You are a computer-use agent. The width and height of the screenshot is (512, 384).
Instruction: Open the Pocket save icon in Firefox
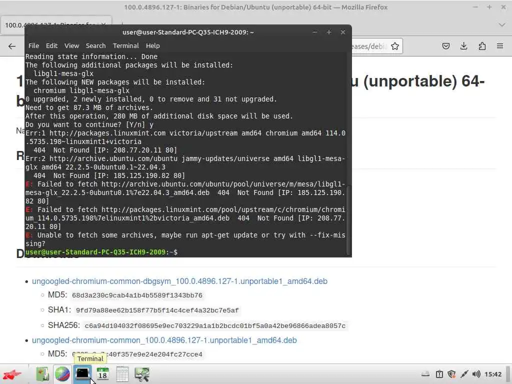coord(445,46)
